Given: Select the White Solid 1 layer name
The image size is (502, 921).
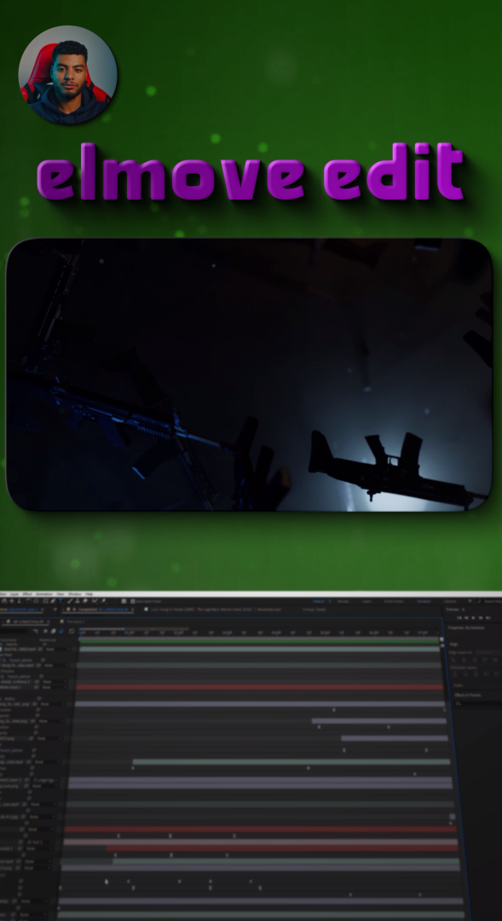Looking at the screenshot, I should tap(10, 686).
